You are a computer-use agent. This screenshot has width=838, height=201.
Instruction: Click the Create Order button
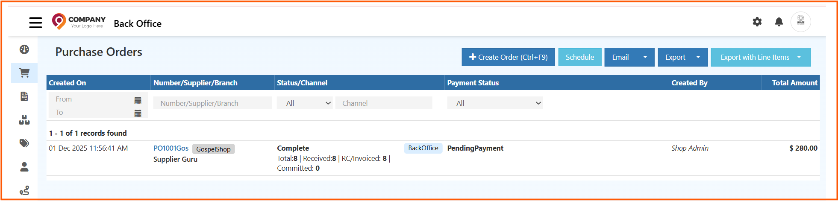508,57
